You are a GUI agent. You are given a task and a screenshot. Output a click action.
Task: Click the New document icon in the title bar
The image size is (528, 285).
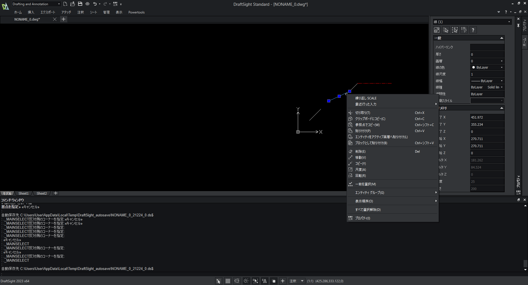coord(65,4)
